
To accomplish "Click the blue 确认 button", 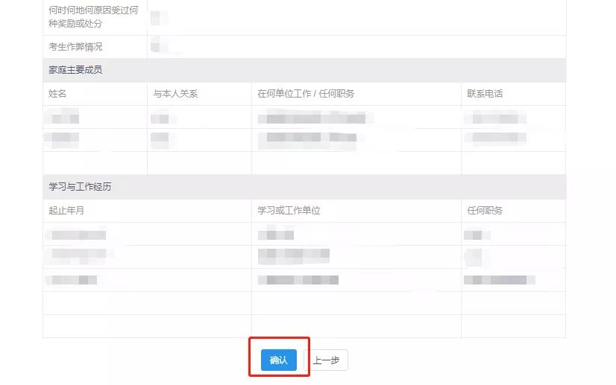I will (279, 360).
